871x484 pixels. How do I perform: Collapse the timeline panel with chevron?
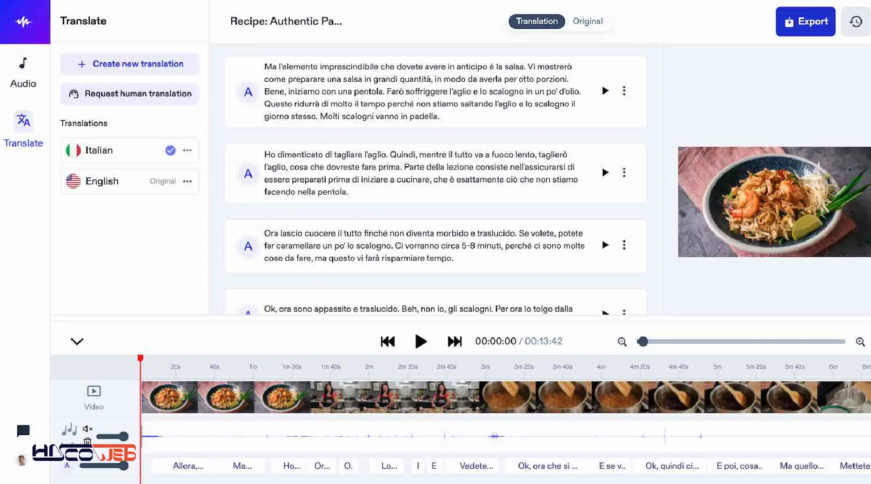tap(77, 341)
